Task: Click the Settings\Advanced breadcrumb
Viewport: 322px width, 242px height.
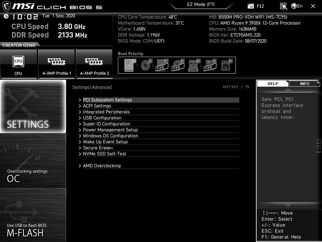Action: 92,87
